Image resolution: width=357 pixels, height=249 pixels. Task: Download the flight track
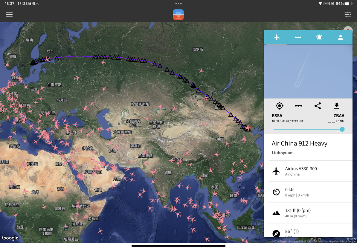[x=336, y=106]
